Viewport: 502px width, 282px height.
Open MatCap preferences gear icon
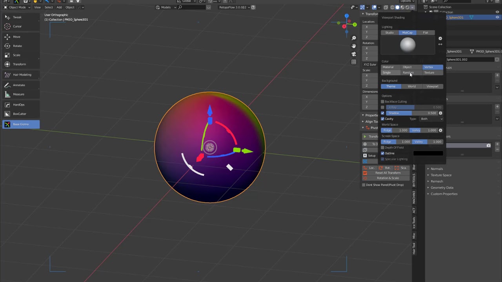pos(440,38)
